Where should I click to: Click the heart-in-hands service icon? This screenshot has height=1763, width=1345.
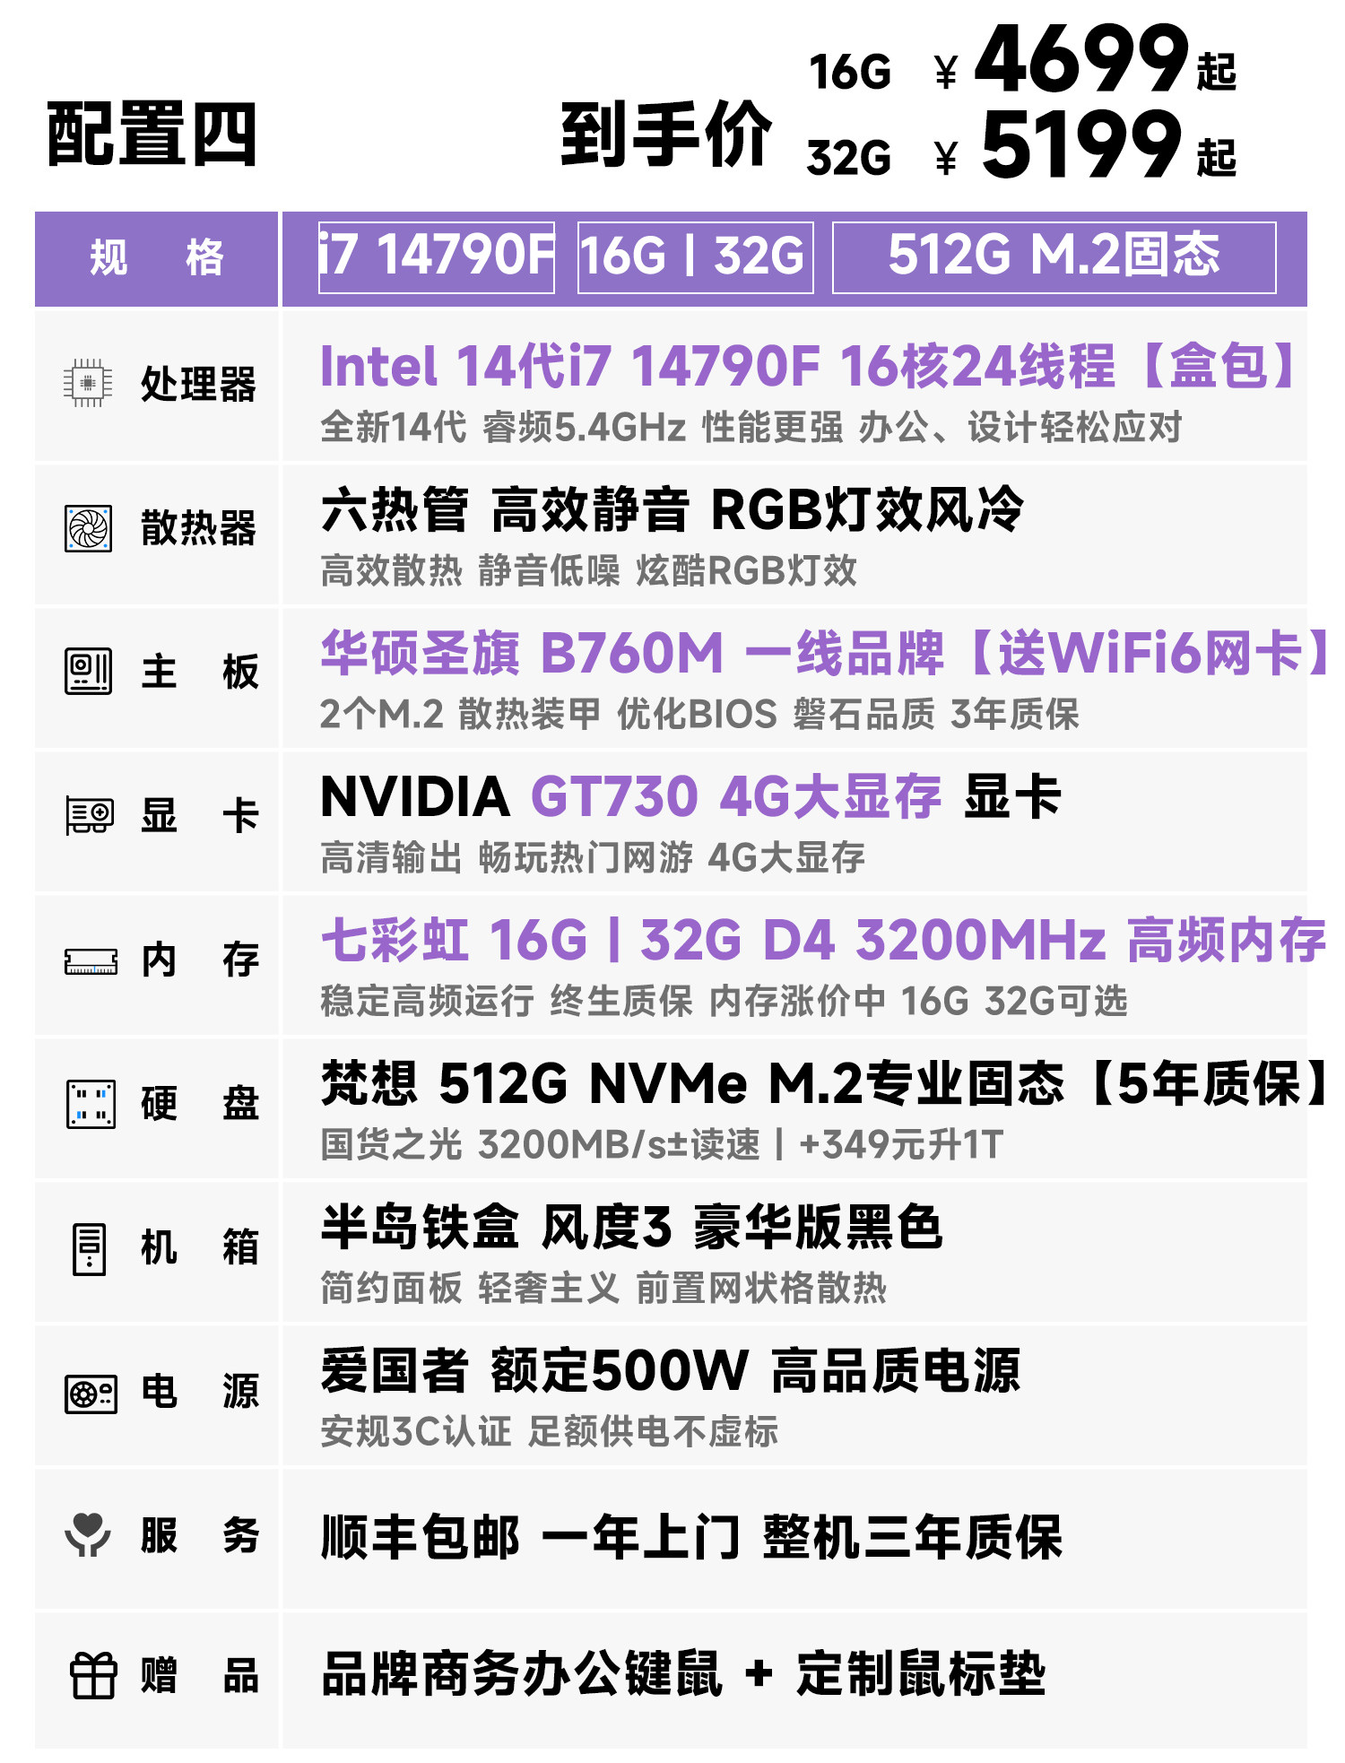(88, 1534)
